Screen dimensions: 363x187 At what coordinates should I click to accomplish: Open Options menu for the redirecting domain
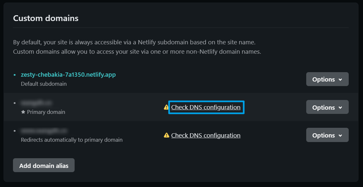click(327, 135)
